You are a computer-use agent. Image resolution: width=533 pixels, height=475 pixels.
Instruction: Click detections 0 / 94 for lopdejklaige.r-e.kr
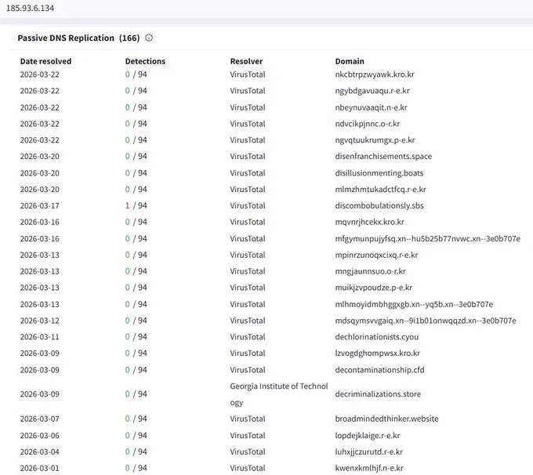[136, 436]
